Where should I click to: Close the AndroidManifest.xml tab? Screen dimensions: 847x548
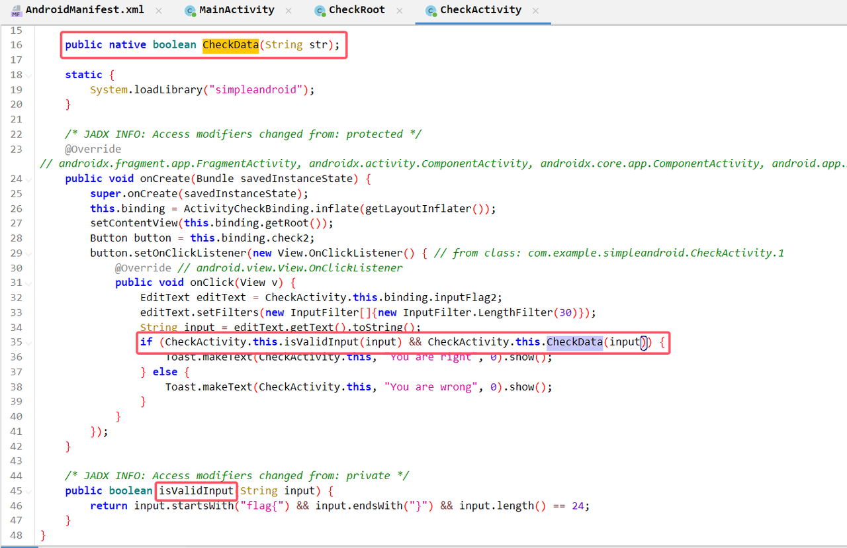[x=158, y=11]
